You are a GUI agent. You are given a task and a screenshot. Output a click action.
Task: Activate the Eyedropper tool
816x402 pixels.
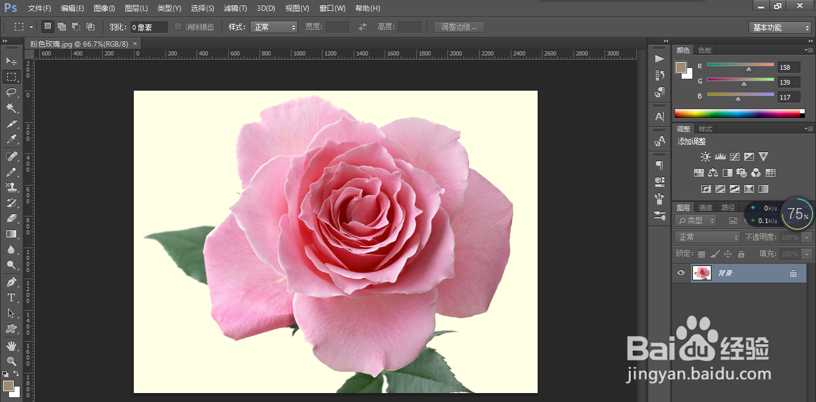pos(11,140)
